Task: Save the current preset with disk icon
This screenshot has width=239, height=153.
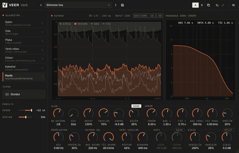Action: (x=122, y=5)
